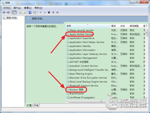Click gear icon beside Base Filtering Engine
Image resolution: width=150 pixels, height=113 pixels.
point(67,74)
